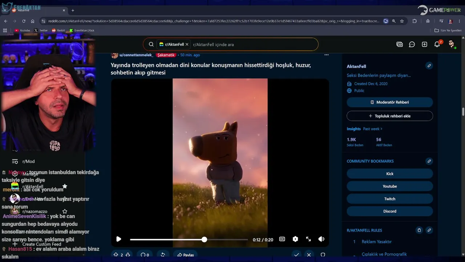Open the user avatar menu

click(452, 44)
